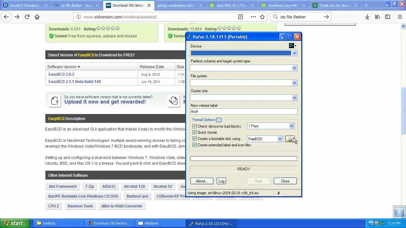Viewport: 406px width, 228px height.
Task: Expand the Cluster size dropdown
Action: 294,98
